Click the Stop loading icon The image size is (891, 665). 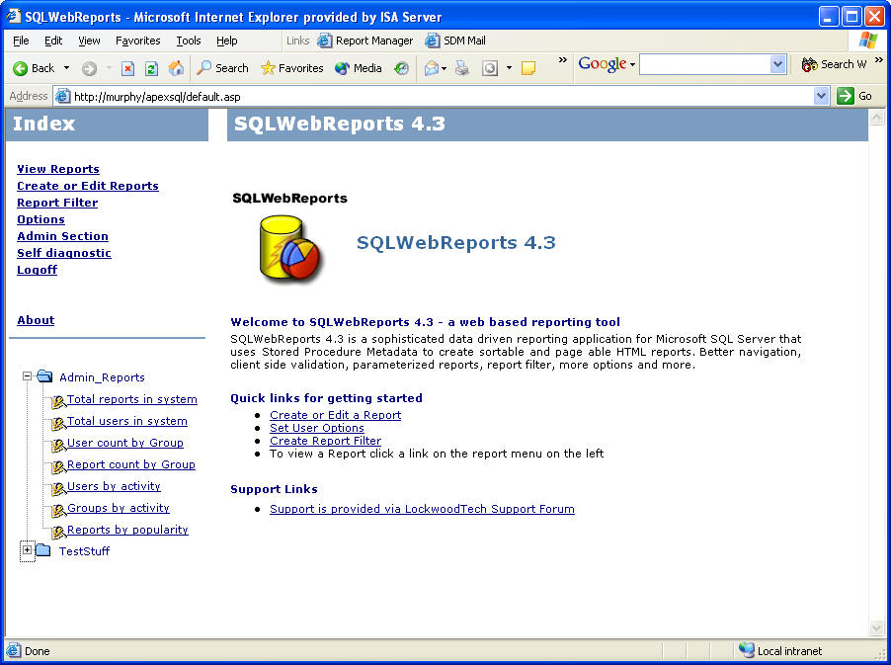[127, 69]
